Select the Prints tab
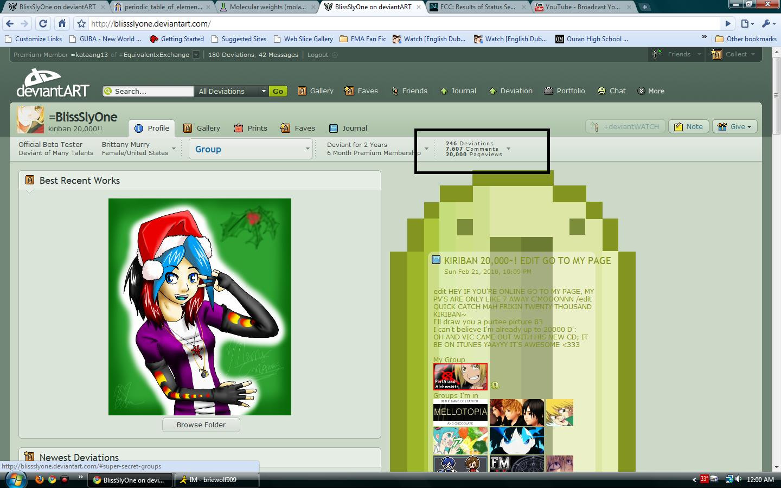Viewport: 781px width, 488px height. pos(251,128)
